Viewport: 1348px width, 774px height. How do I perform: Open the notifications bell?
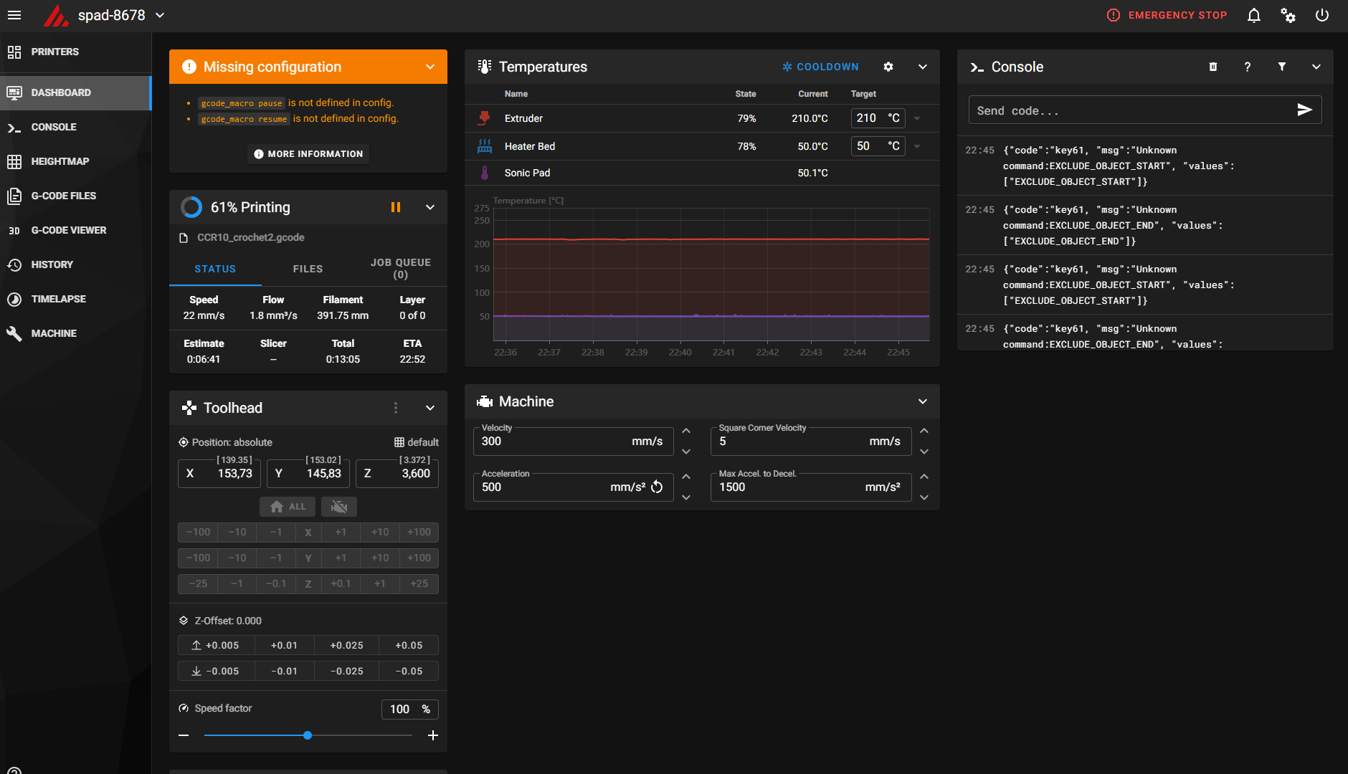point(1253,15)
